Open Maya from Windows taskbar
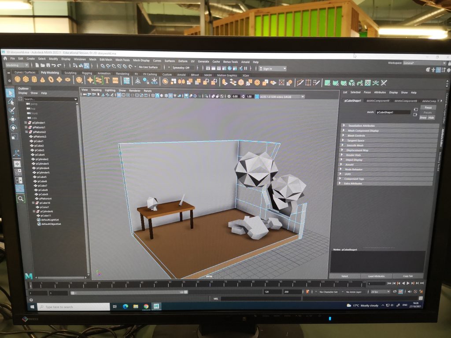The width and height of the screenshot is (451, 338). tap(156, 306)
